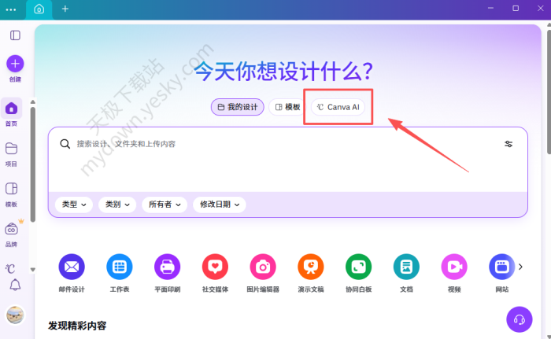The width and height of the screenshot is (551, 339).
Task: Choose the Print (平面印刷) icon
Action: click(x=167, y=267)
